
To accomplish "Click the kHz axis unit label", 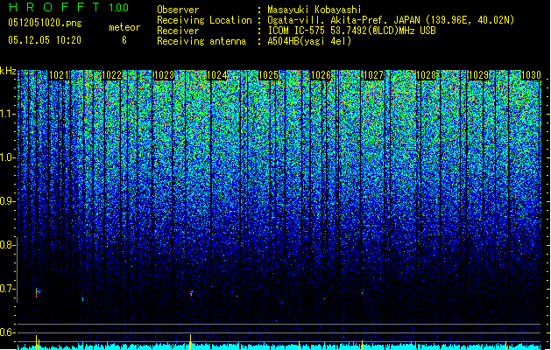I will [x=8, y=71].
